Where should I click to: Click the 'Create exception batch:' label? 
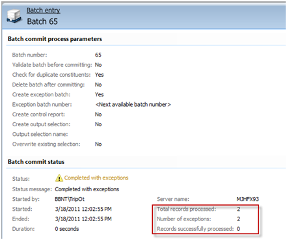(x=41, y=95)
